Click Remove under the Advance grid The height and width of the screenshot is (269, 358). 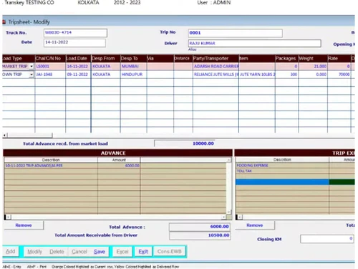pos(24,225)
